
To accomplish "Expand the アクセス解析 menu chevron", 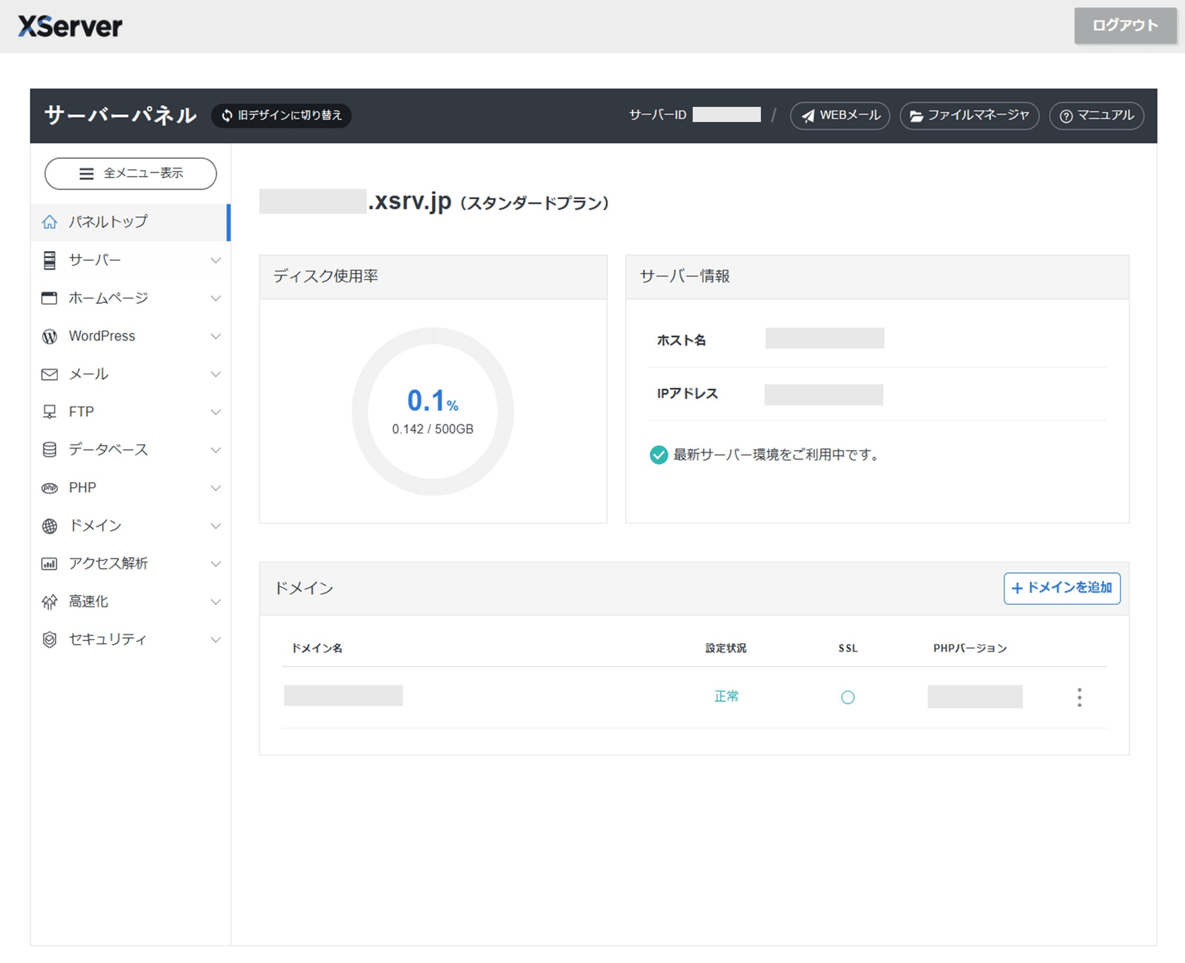I will click(x=216, y=564).
